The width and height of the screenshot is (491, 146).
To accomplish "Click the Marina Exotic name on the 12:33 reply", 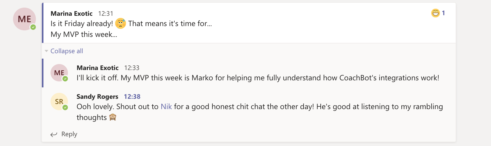I will point(98,68).
